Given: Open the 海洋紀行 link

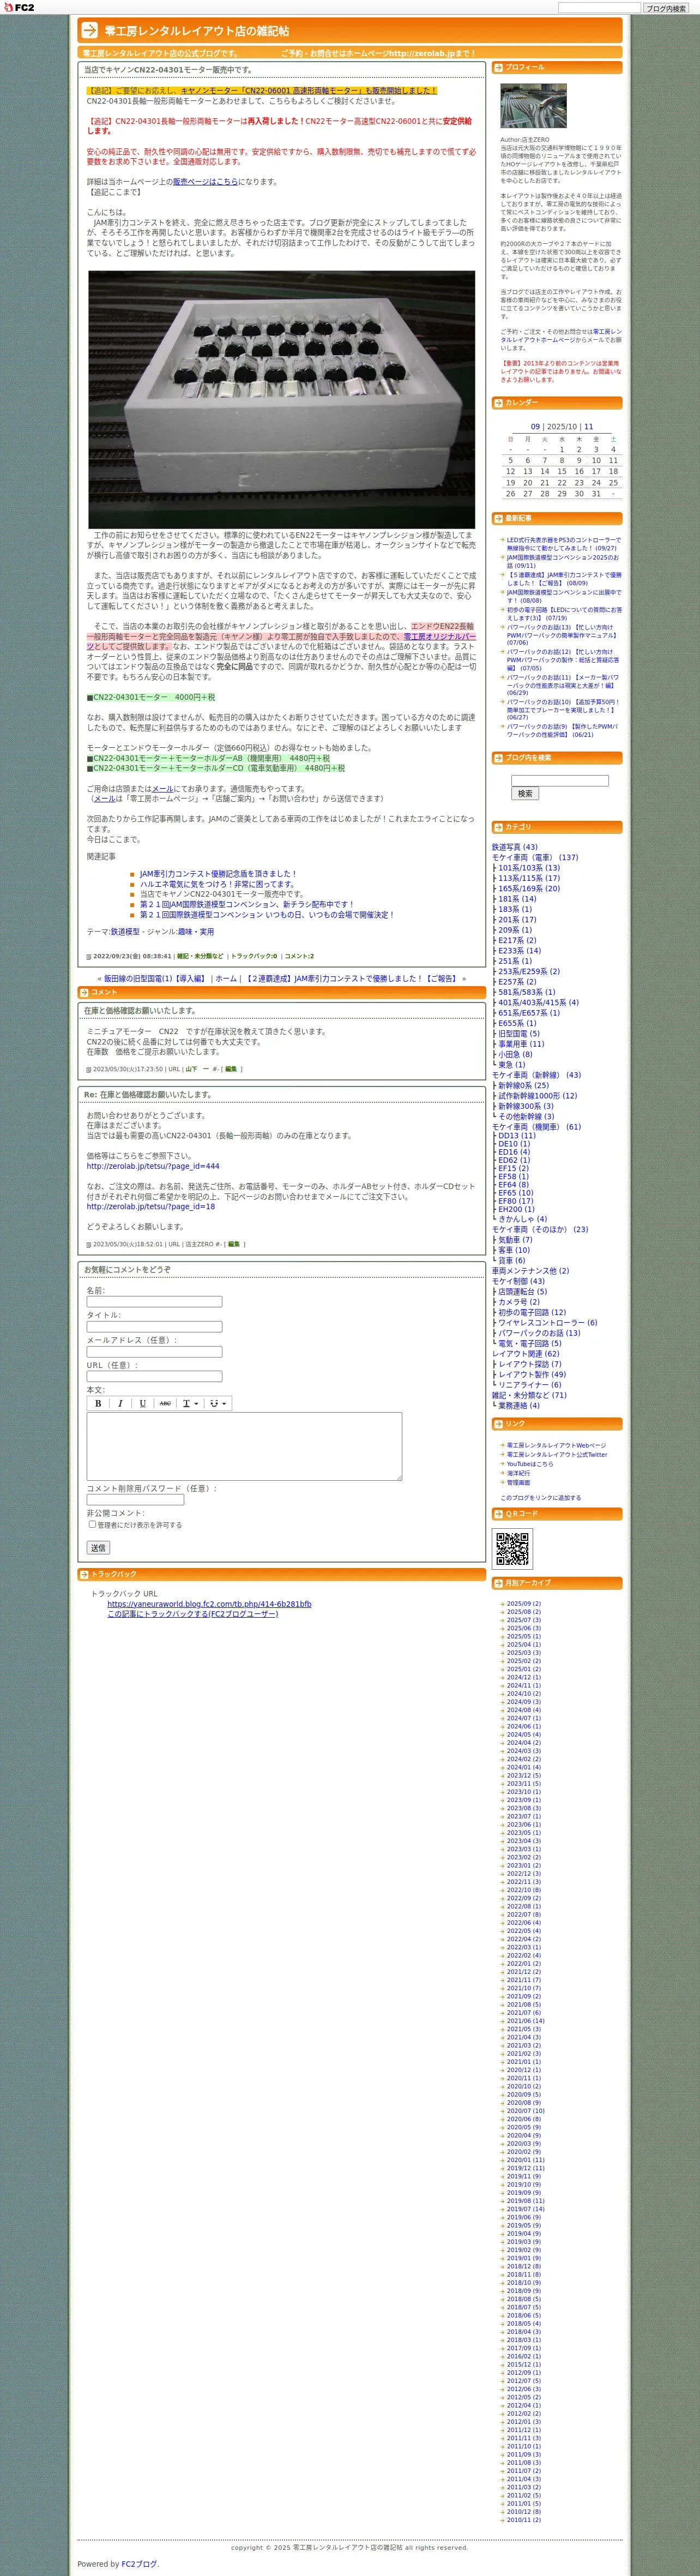Looking at the screenshot, I should tap(518, 1473).
